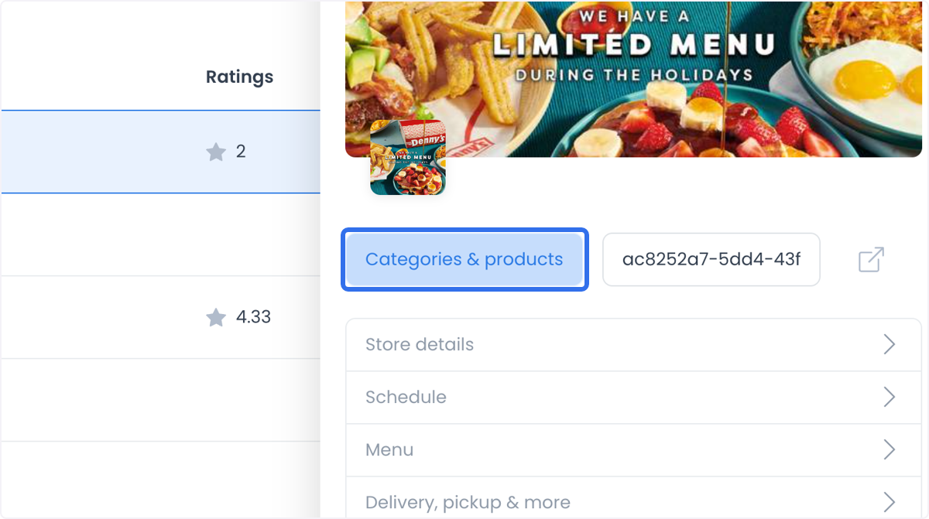Select the highlighted row rated 2
Viewport: 929px width, 519px height.
pos(160,152)
